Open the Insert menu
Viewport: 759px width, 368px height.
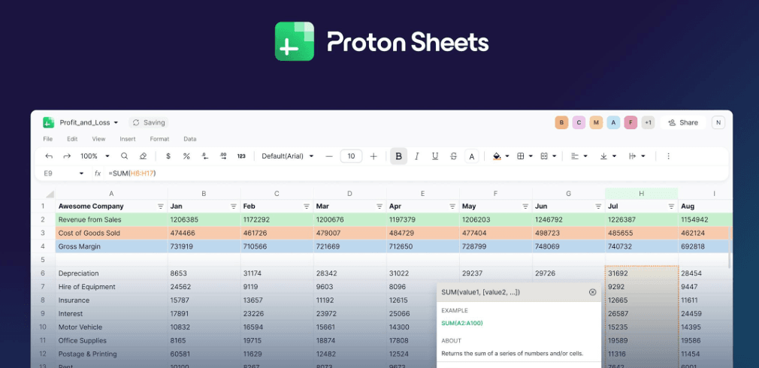point(128,139)
